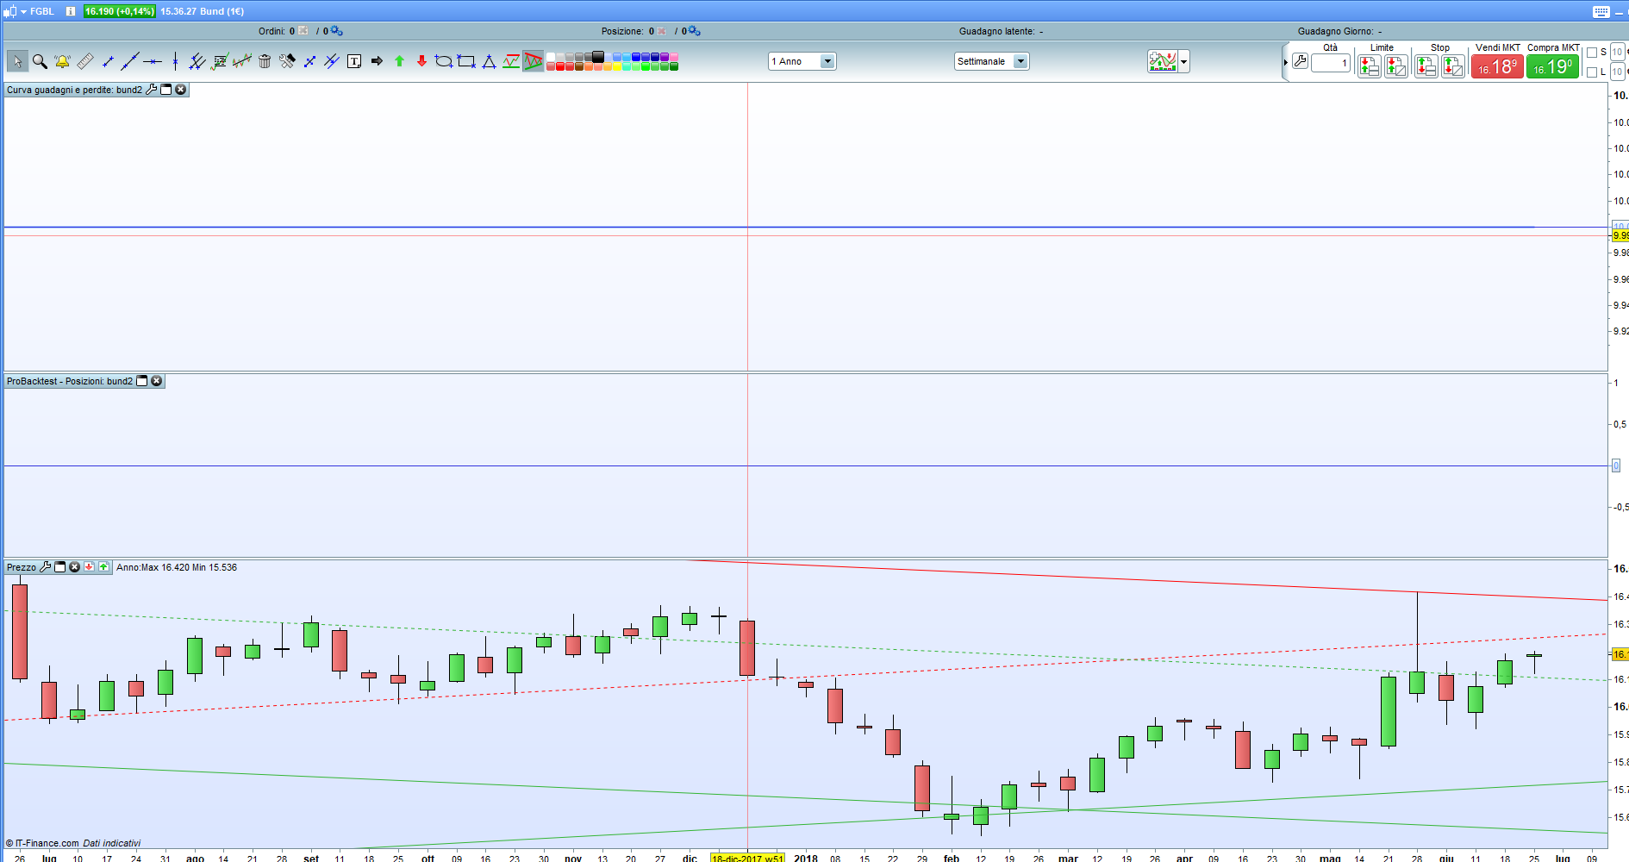
Task: Collapse the order panel with the side arrow
Action: click(1285, 62)
